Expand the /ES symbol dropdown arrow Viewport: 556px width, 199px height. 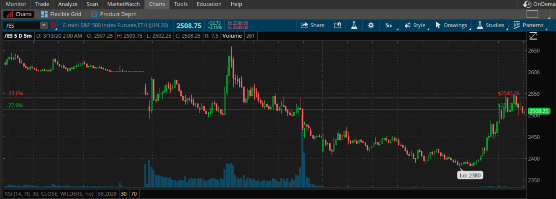[44, 25]
